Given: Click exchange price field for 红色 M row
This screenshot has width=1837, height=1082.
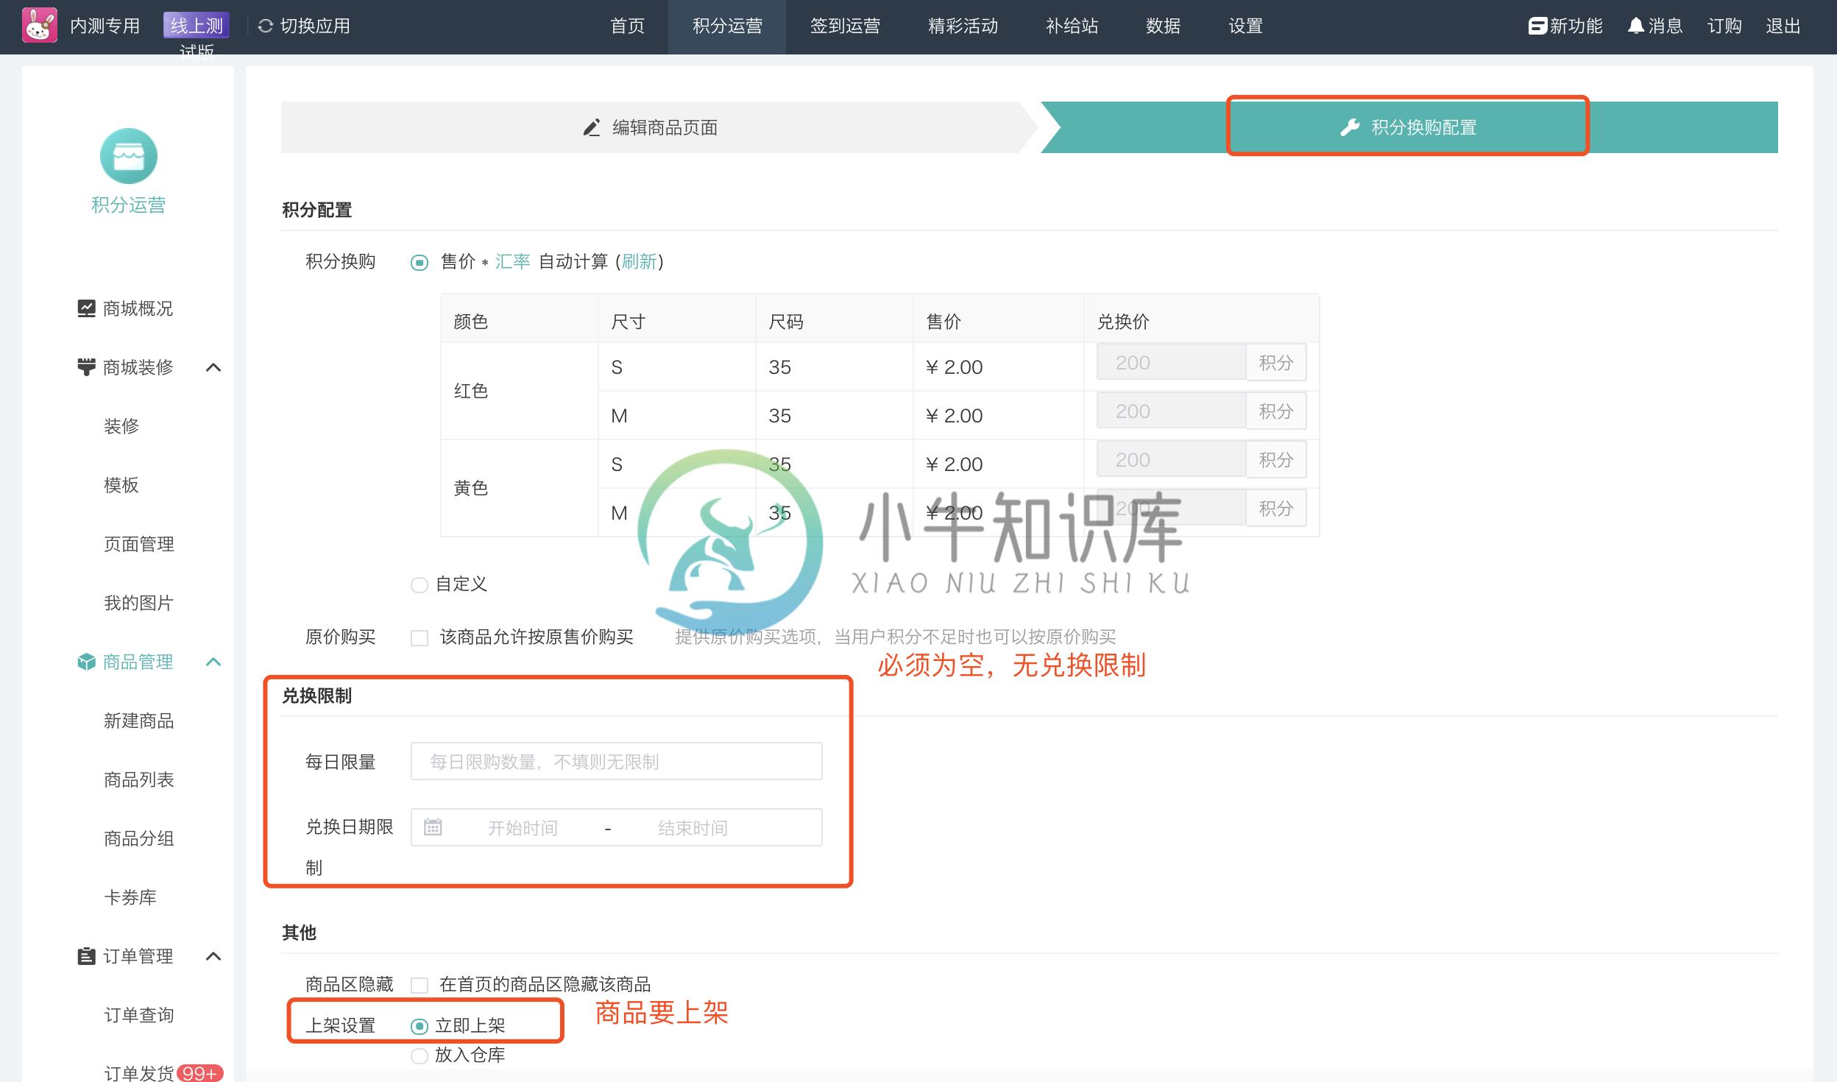Looking at the screenshot, I should pyautogui.click(x=1171, y=411).
